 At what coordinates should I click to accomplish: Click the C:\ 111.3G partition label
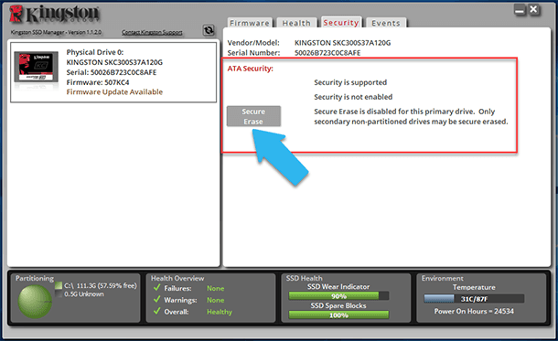click(101, 285)
